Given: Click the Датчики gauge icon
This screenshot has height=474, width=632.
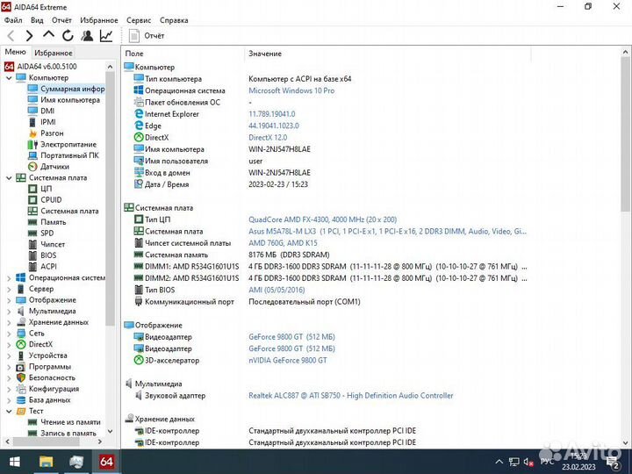Looking at the screenshot, I should 33,167.
